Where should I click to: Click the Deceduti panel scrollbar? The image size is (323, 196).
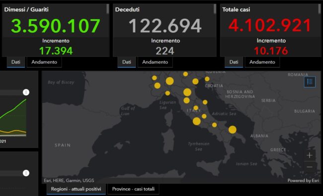click(215, 9)
